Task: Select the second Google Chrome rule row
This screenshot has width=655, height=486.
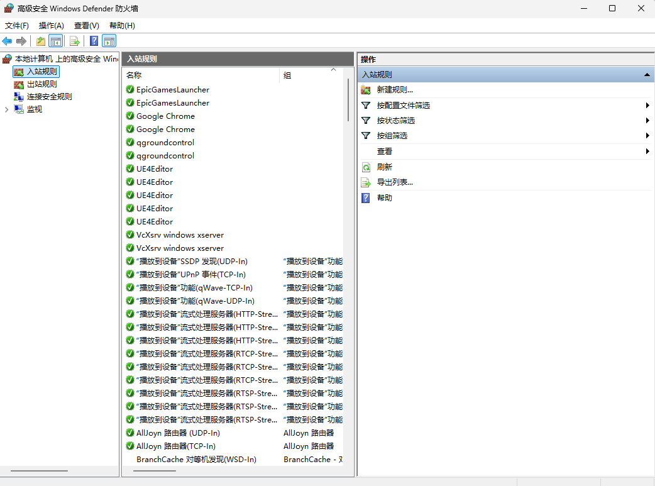Action: pos(233,129)
